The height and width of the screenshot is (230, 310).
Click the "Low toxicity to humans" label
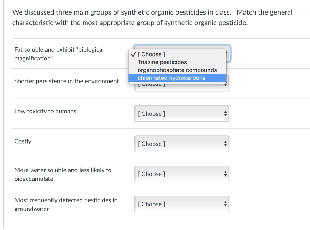coord(45,111)
